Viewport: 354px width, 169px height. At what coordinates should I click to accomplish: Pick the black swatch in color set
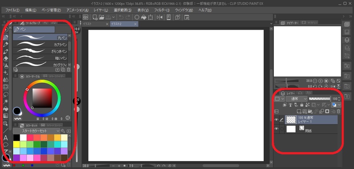click(x=16, y=138)
